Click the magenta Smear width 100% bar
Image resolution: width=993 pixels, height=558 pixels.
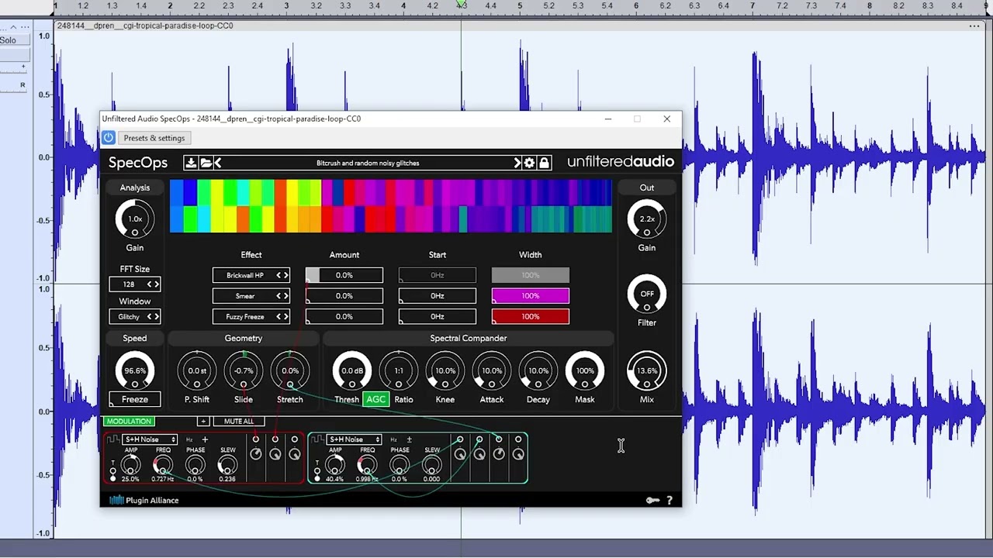[x=531, y=296]
